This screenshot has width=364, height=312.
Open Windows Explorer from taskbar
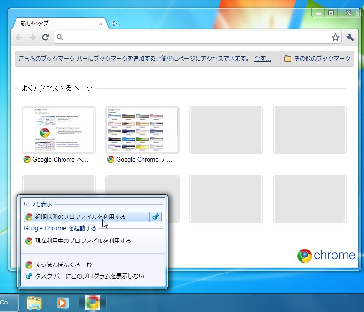tap(34, 303)
